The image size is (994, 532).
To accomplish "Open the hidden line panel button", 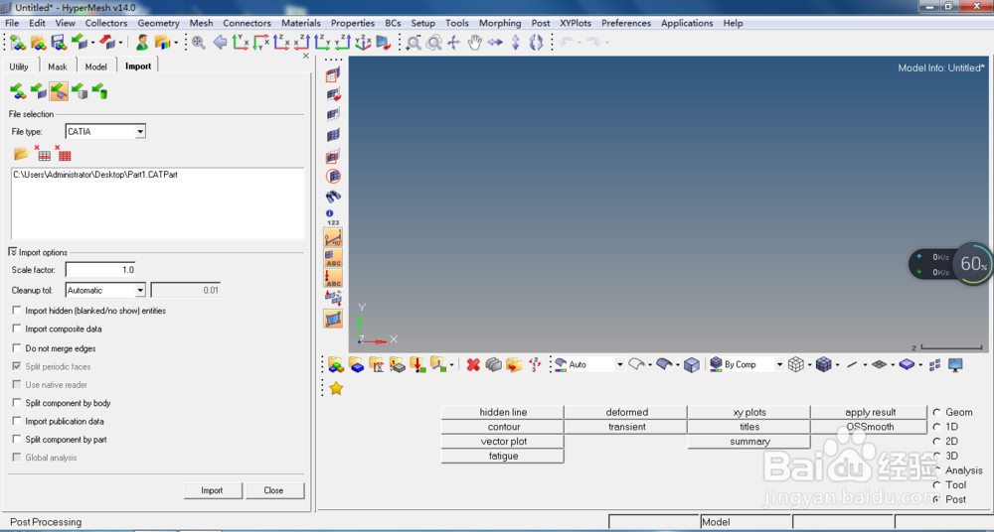I will pos(503,412).
